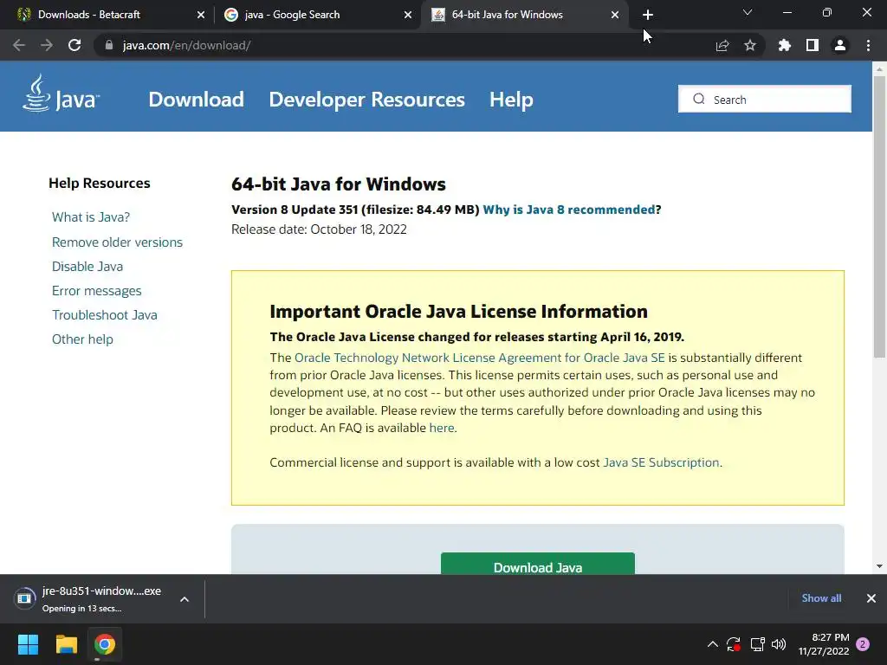Open the Extensions puzzle icon
The width and height of the screenshot is (887, 665).
point(785,45)
